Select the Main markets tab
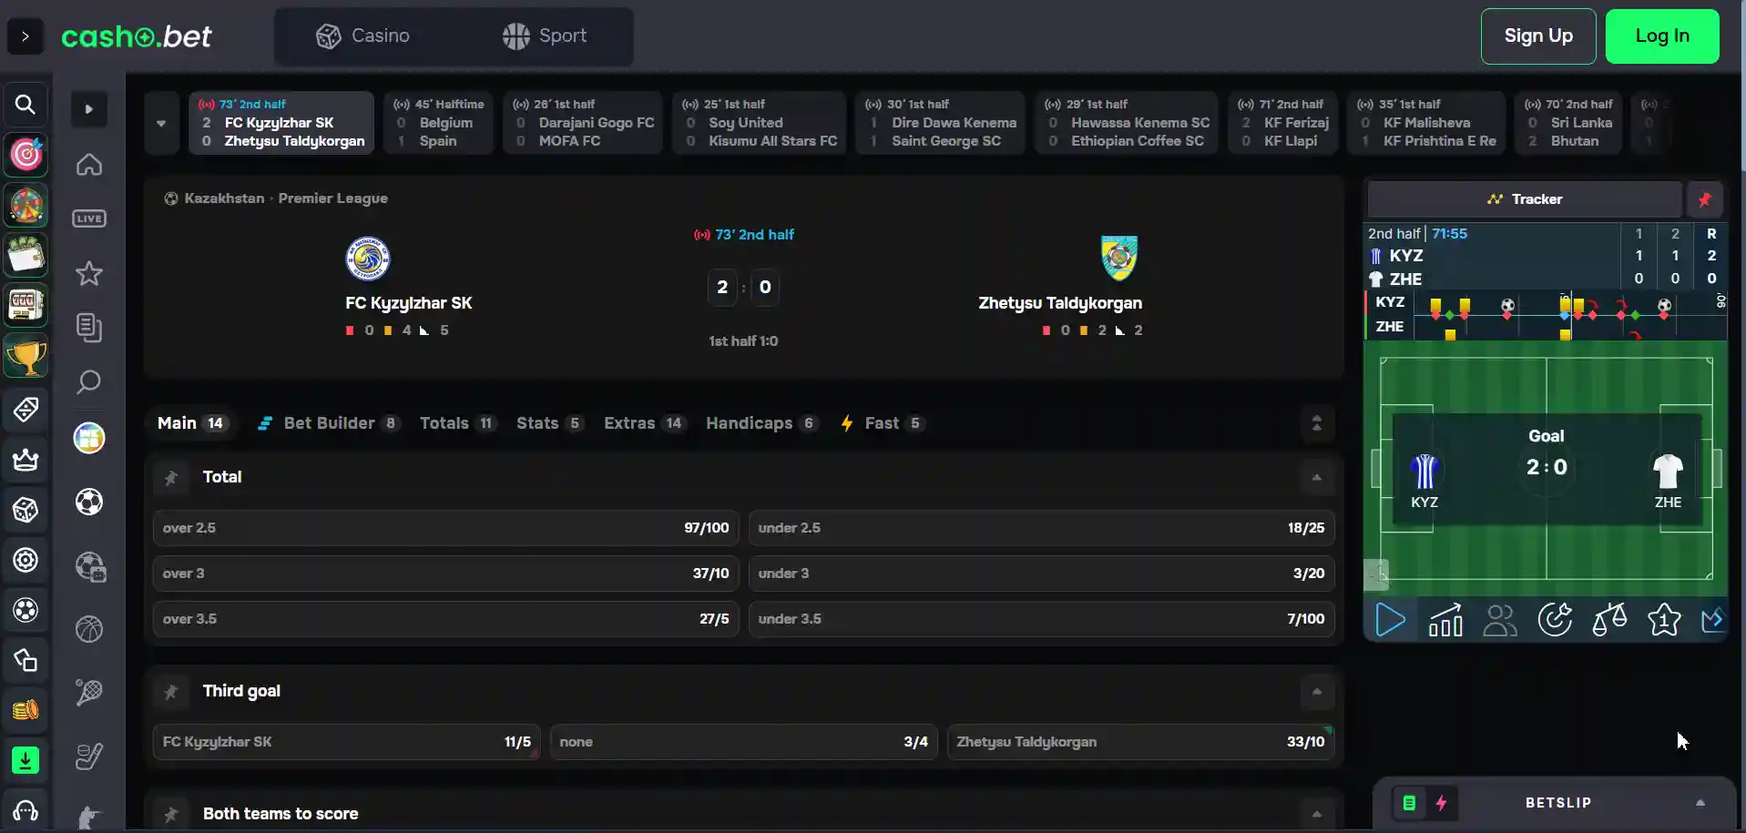Image resolution: width=1746 pixels, height=833 pixels. pyautogui.click(x=190, y=423)
